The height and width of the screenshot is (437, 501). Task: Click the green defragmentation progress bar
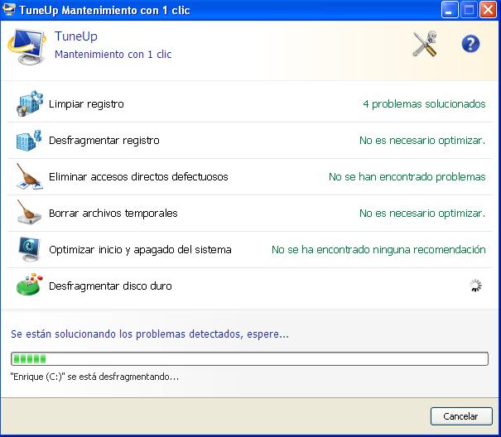click(x=249, y=358)
